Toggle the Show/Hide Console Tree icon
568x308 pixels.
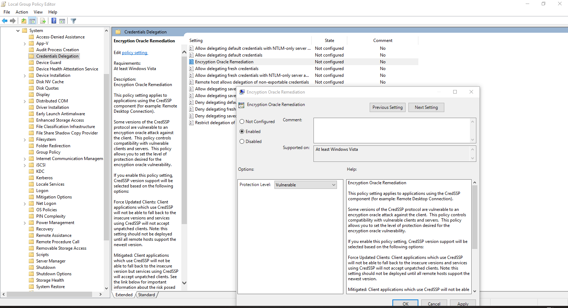(x=32, y=21)
